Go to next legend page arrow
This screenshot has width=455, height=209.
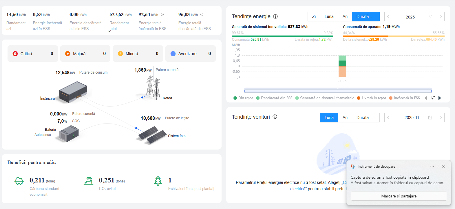[x=440, y=98]
